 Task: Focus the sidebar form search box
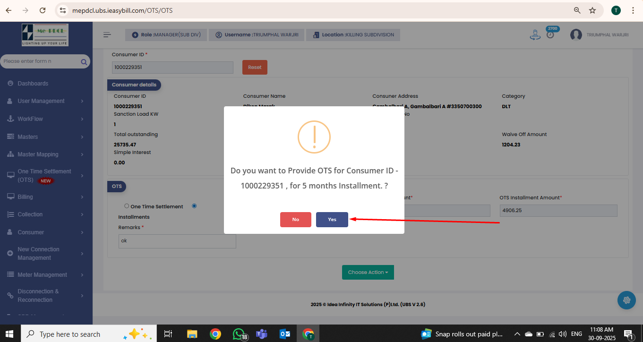[41, 61]
